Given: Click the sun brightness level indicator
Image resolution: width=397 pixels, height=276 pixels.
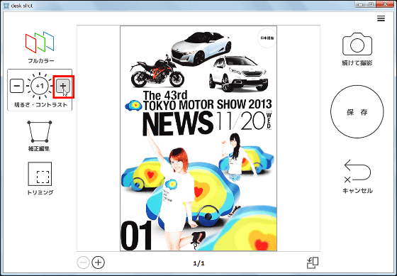Looking at the screenshot, I should tap(40, 86).
